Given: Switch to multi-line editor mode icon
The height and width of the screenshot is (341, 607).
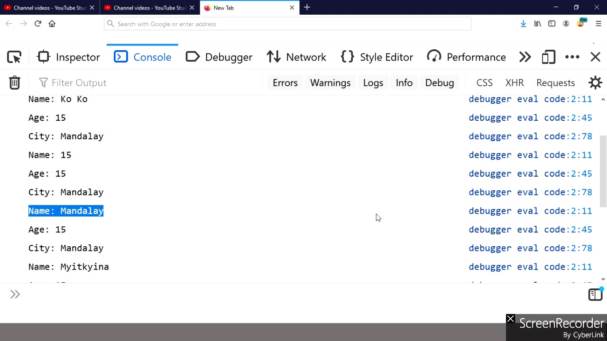Looking at the screenshot, I should point(595,295).
